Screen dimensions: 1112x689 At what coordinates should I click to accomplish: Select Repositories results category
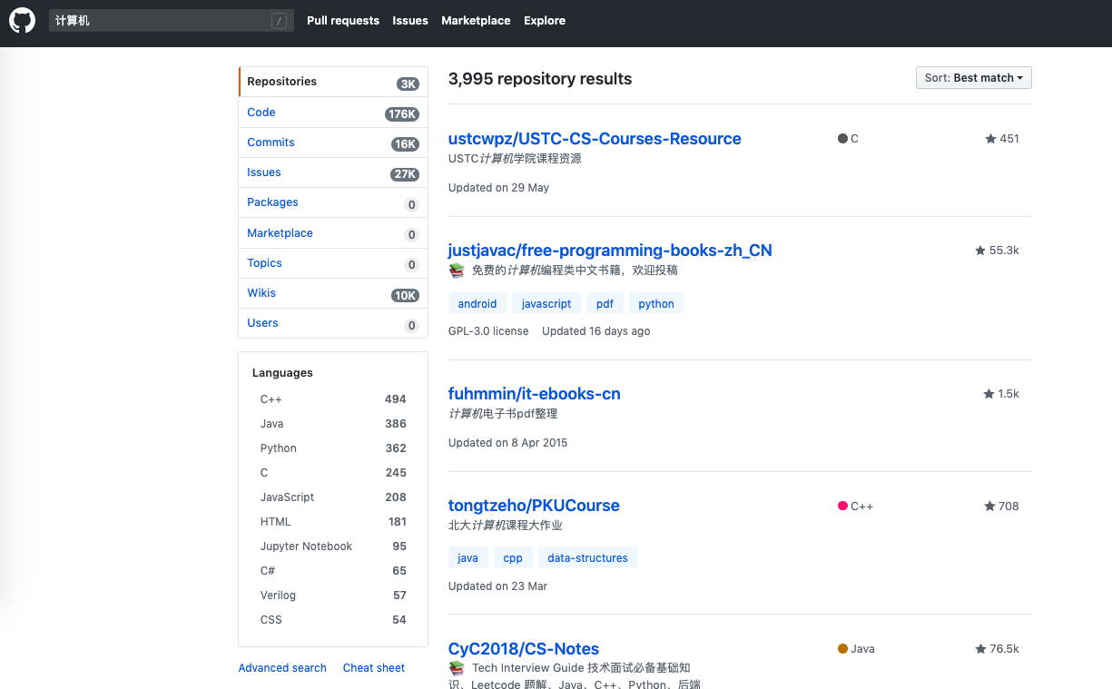333,82
